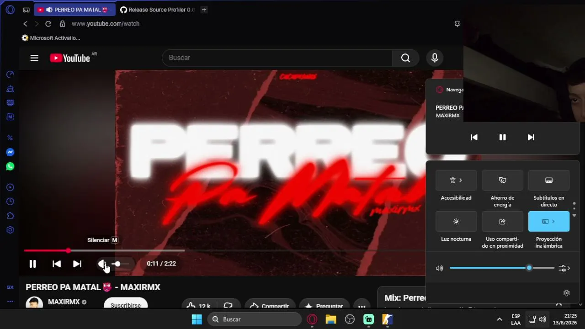Open the MAXIRMX channel avatar
585x329 pixels.
click(x=34, y=302)
